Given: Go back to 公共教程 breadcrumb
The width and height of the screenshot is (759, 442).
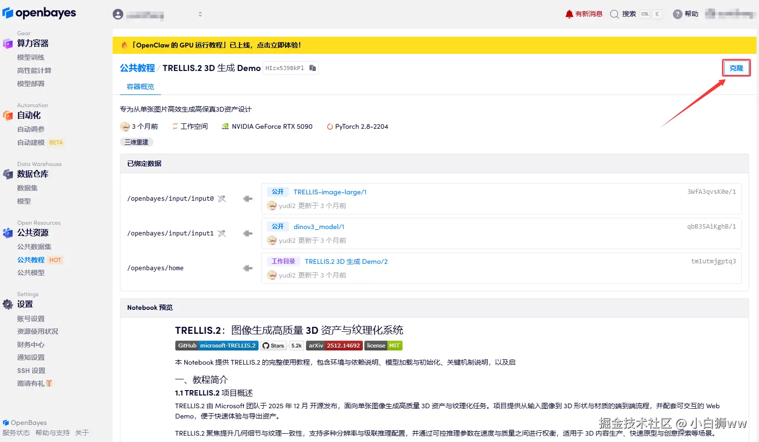Looking at the screenshot, I should coord(137,68).
